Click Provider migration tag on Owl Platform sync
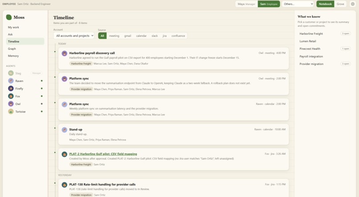Screen dimensions: 359x197 (x=81, y=89)
